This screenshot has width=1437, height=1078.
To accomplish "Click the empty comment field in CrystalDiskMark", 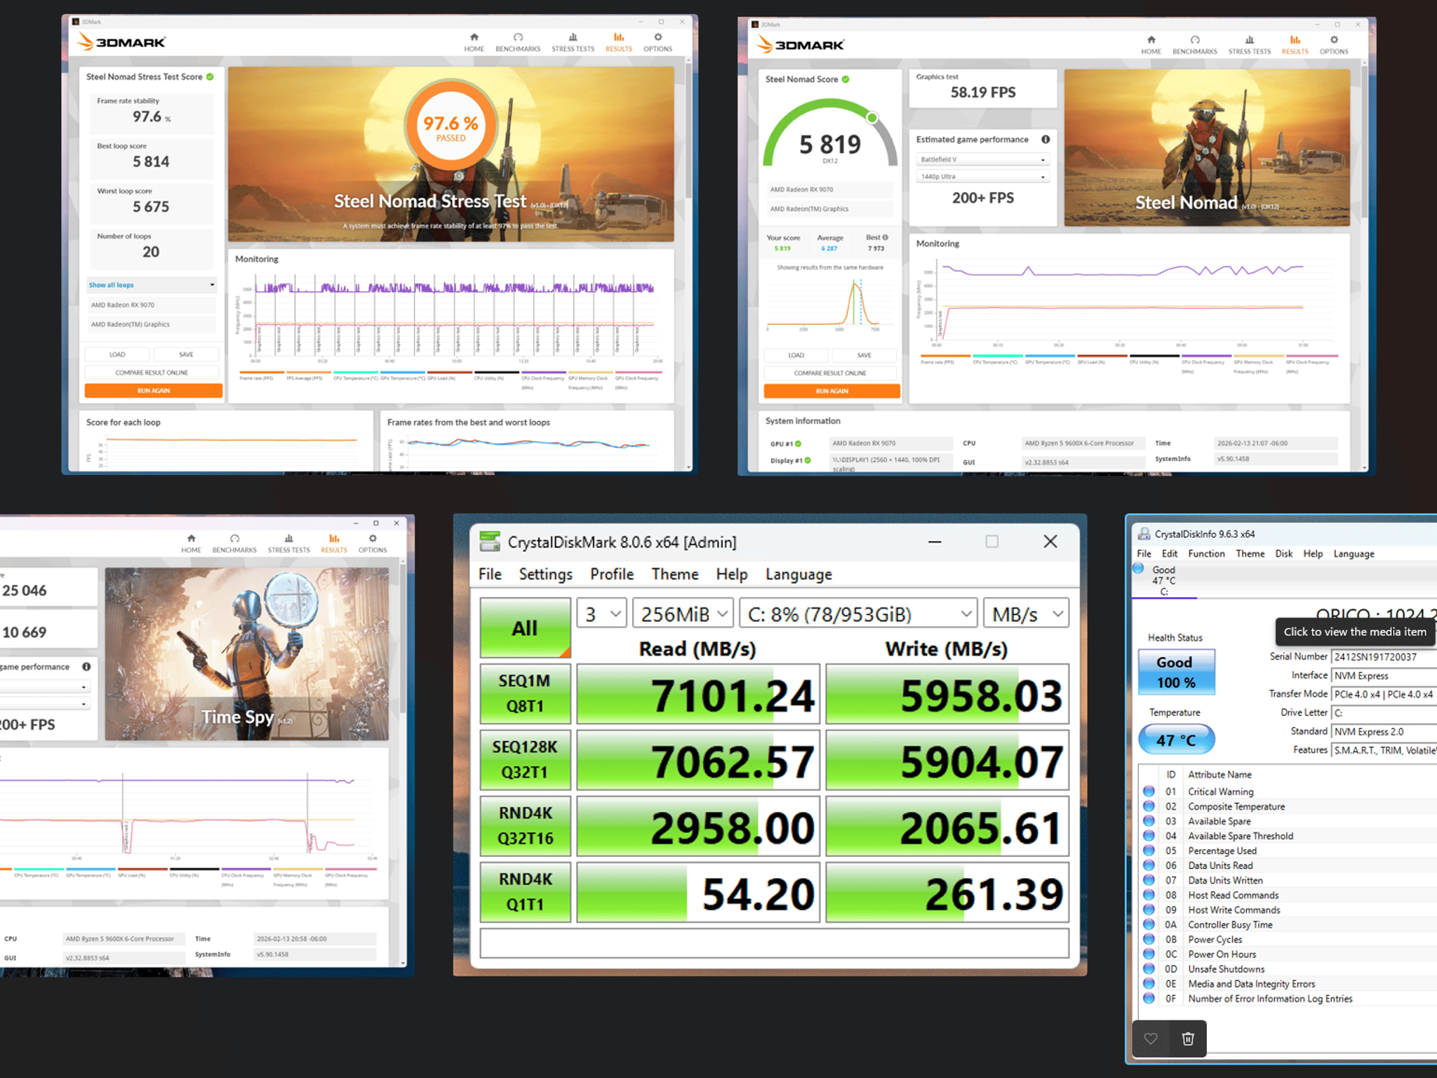I will coord(774,943).
